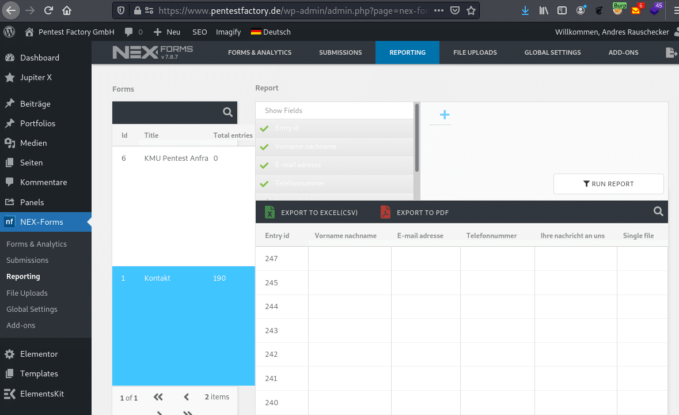This screenshot has width=679, height=415.
Task: Open Global Settings submenu link
Action: [32, 310]
